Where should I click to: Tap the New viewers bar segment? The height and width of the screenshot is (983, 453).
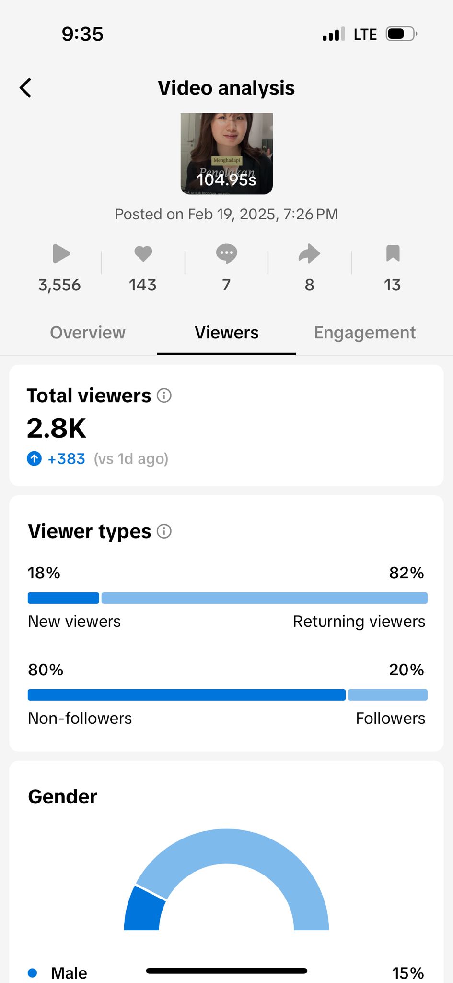coord(63,598)
